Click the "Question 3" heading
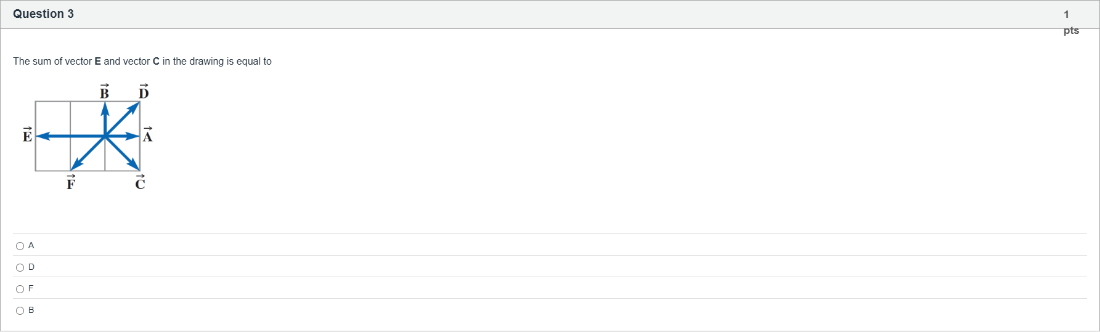This screenshot has height=332, width=1100. pyautogui.click(x=43, y=14)
